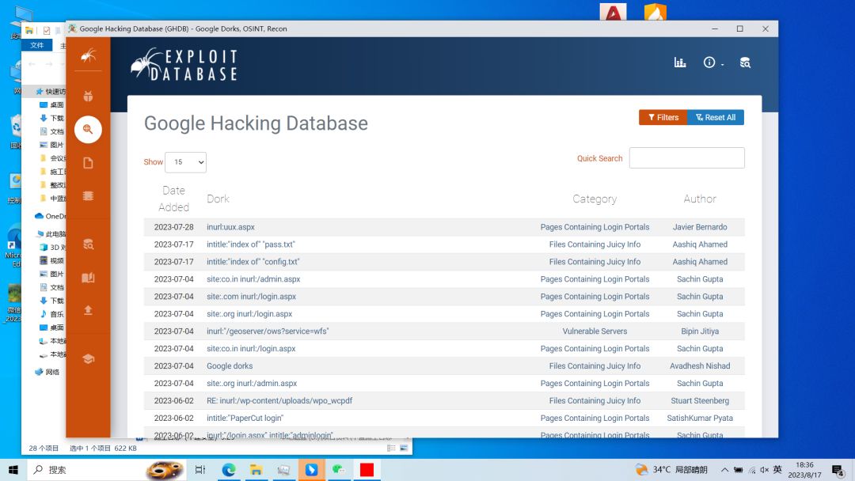Sort by the Author column header
This screenshot has height=481, width=855.
click(x=700, y=199)
